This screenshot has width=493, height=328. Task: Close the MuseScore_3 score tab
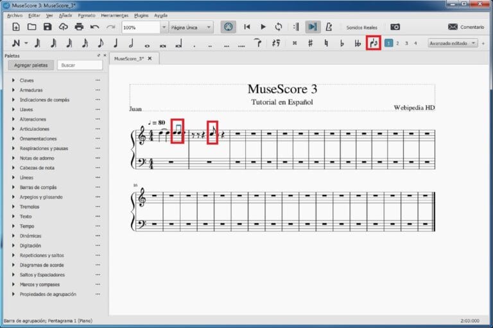[150, 58]
